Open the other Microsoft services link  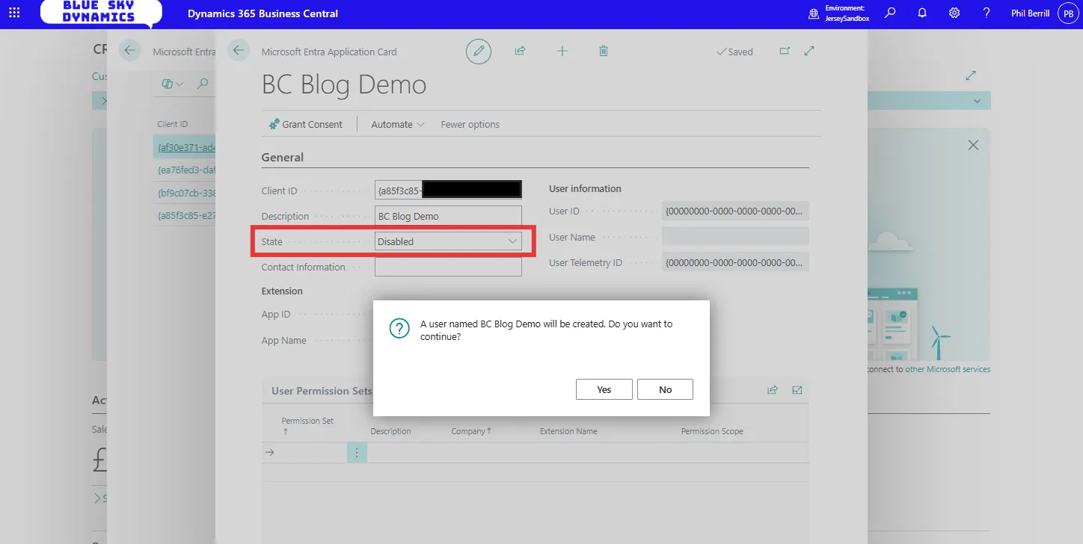pos(948,369)
